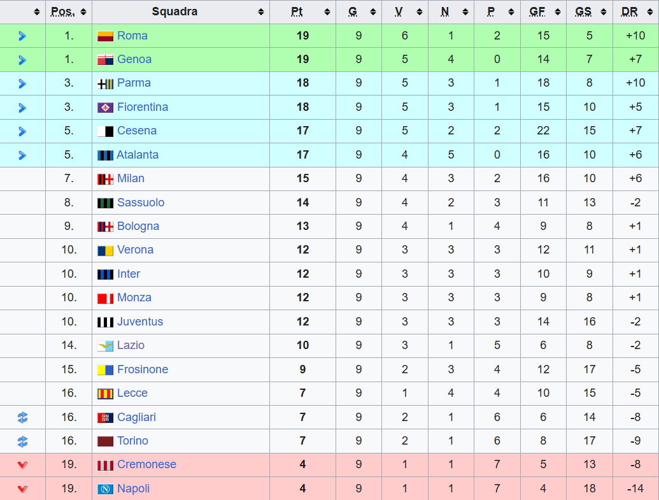Screen dimensions: 659x500
Task: Sort table by Squadra column
Action: pyautogui.click(x=181, y=12)
